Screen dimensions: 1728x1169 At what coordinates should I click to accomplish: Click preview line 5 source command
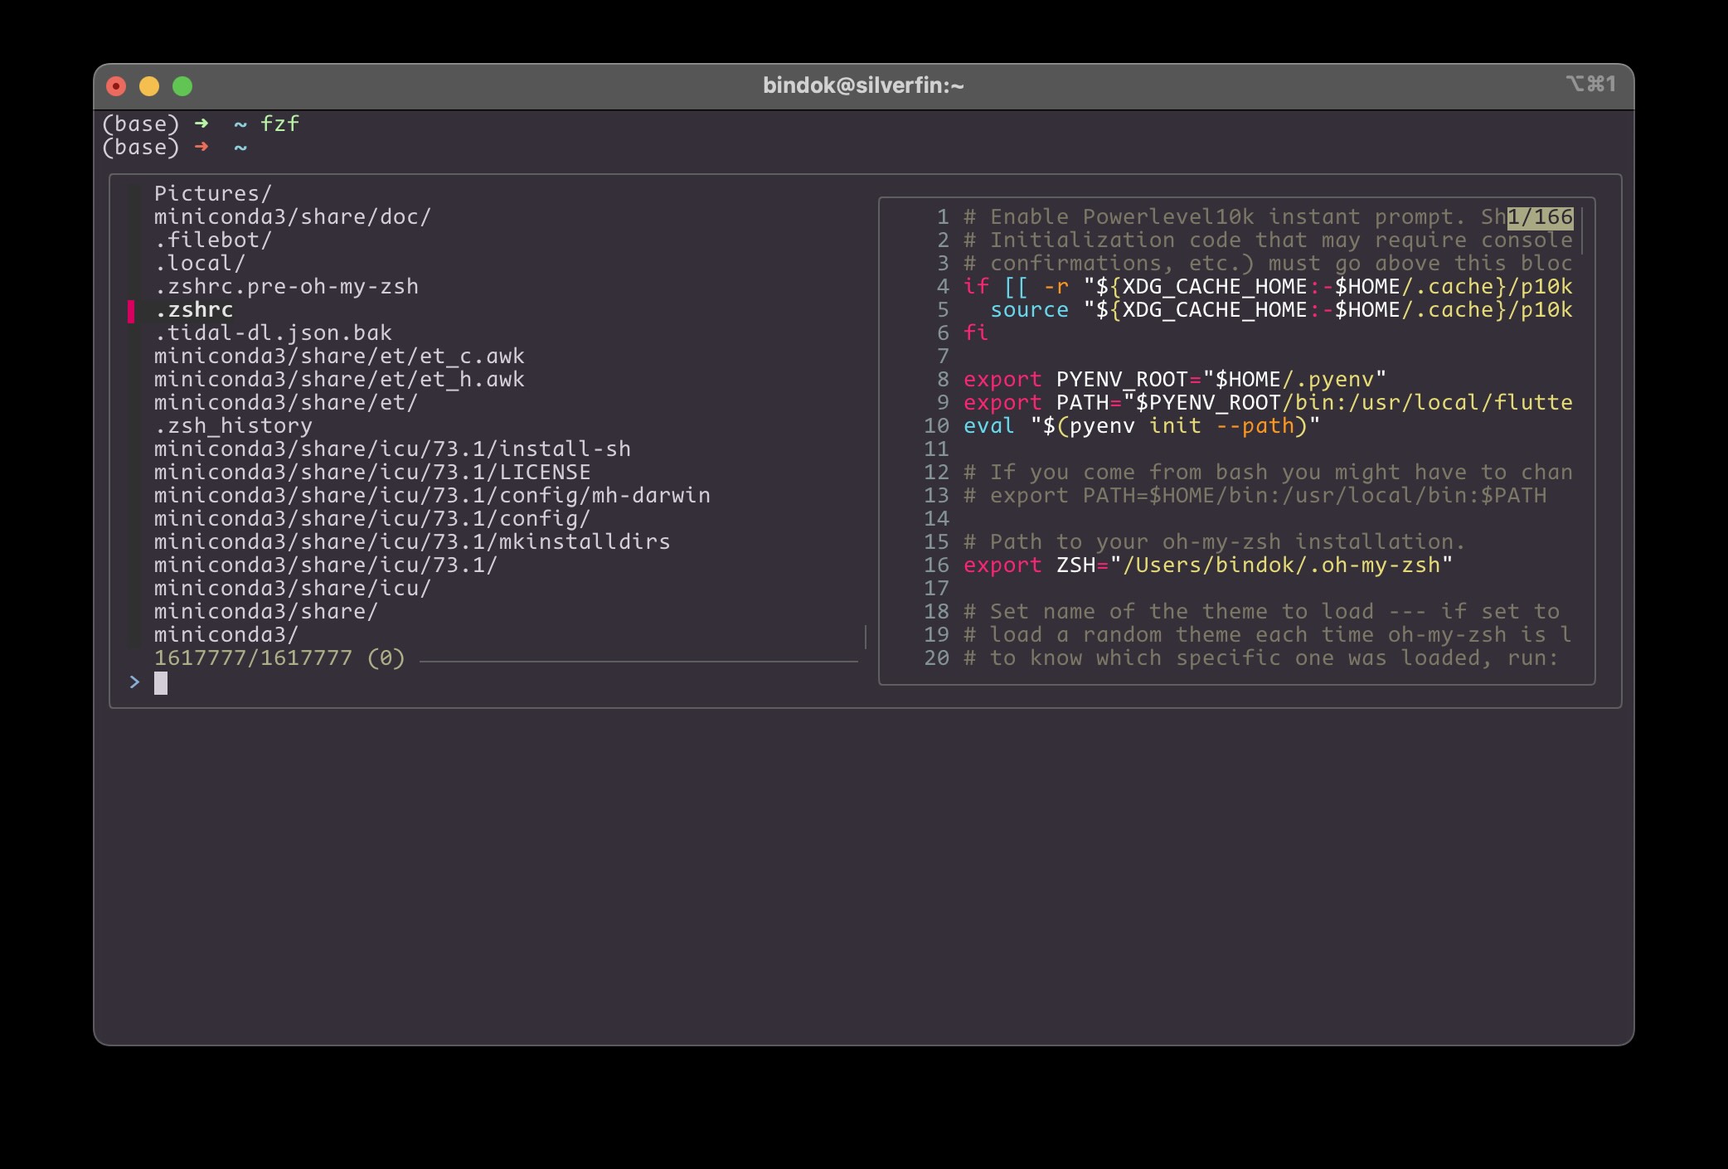click(1281, 309)
